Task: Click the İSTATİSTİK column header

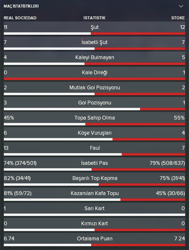Action: (x=94, y=18)
